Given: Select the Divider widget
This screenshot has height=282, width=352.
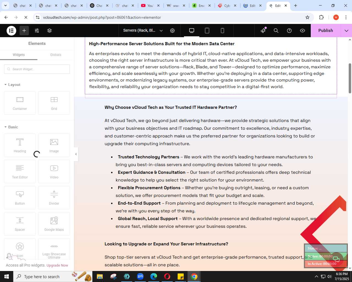Looking at the screenshot, I should [x=54, y=197].
